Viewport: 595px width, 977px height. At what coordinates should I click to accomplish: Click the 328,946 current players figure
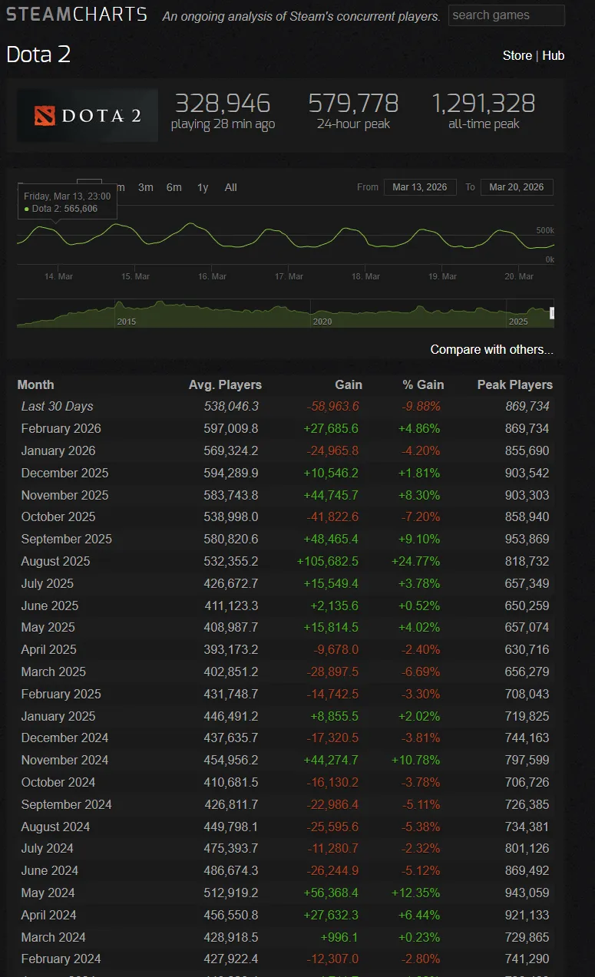tap(223, 103)
